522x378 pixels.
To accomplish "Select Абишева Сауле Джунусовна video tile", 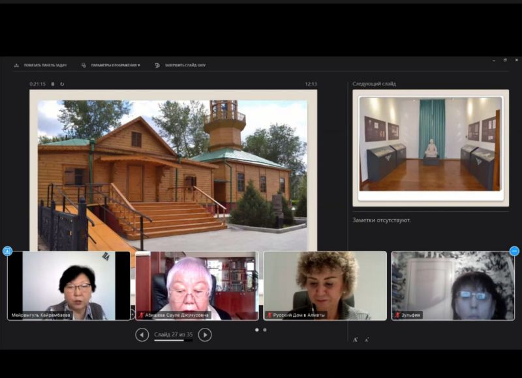I will [196, 285].
